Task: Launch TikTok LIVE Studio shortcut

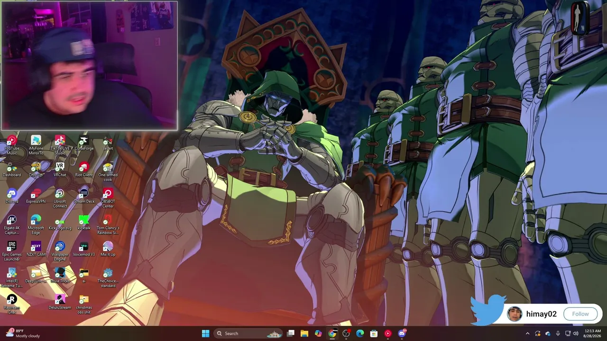Action: 60,145
